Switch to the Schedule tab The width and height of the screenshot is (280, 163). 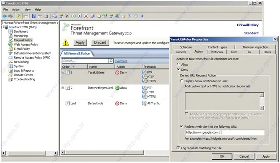pos(186,47)
